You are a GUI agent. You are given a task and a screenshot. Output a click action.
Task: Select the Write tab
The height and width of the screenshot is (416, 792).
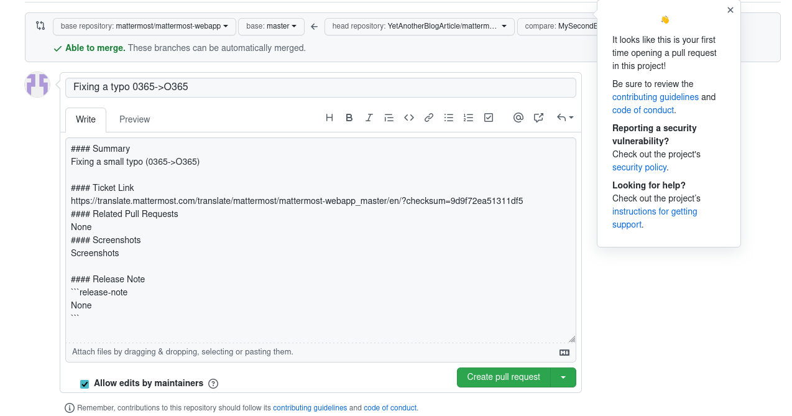[x=85, y=119]
